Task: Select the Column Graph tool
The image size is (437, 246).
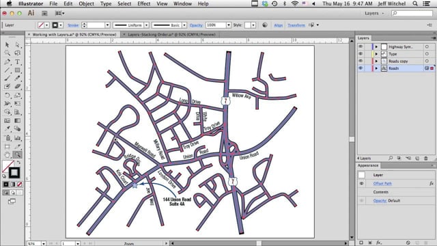Action: pyautogui.click(x=17, y=137)
